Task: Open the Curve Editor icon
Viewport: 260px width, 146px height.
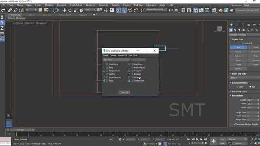Action: coord(201,10)
